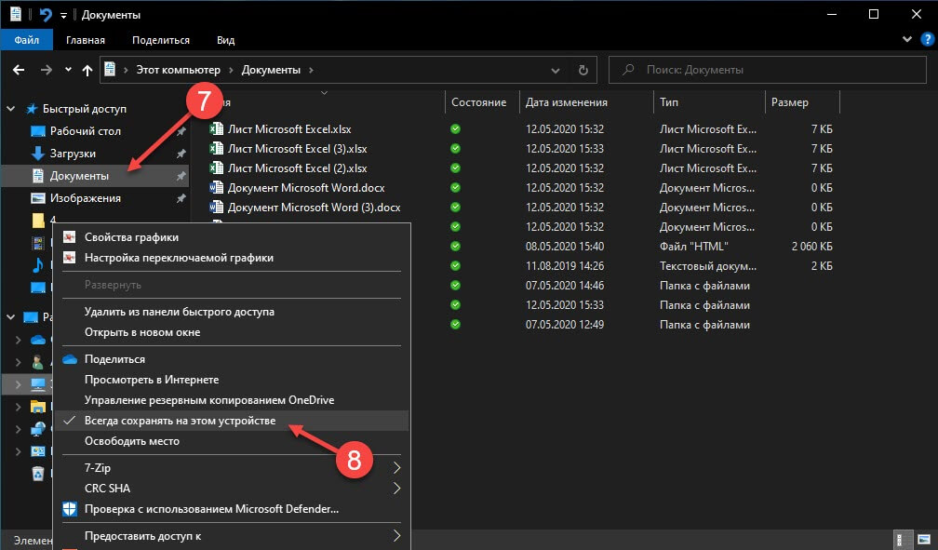
Task: Open the Вид ribbon tab
Action: (225, 40)
